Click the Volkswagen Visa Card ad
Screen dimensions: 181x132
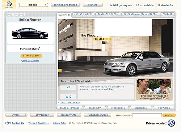coord(154,89)
